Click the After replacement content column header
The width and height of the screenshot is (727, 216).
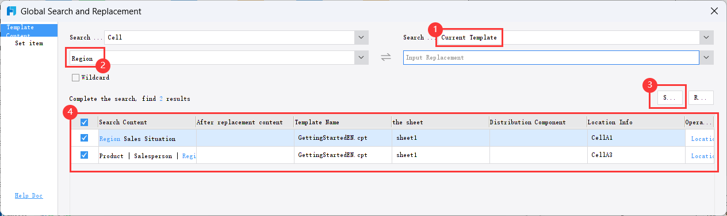coord(244,122)
